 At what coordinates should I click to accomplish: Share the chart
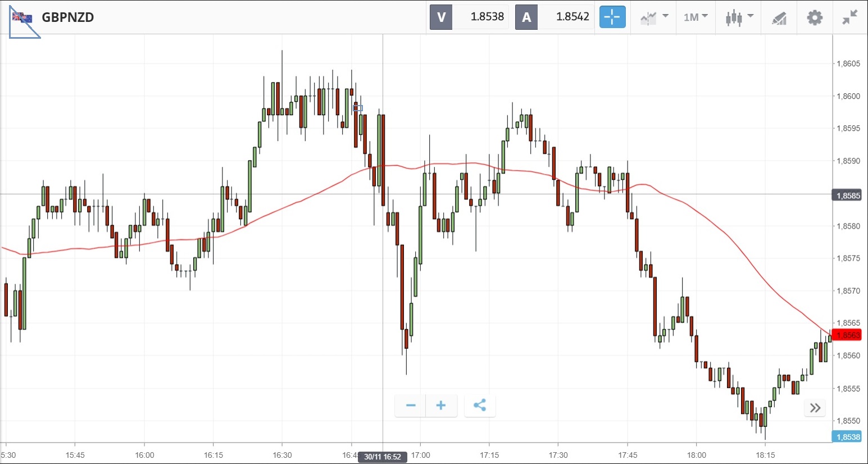coord(480,406)
